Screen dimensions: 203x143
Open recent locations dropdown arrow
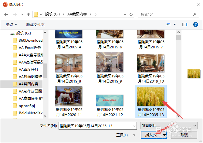pyautogui.click(x=22, y=14)
